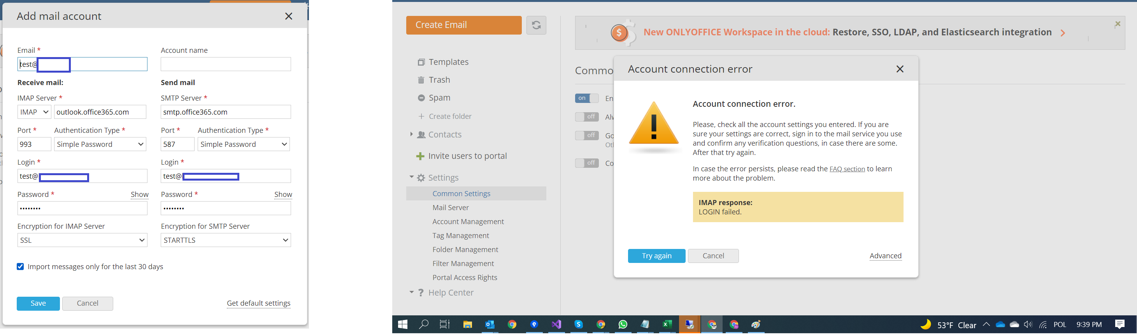Open Encryption for SMTP Server dropdown
The image size is (1137, 334).
(226, 240)
